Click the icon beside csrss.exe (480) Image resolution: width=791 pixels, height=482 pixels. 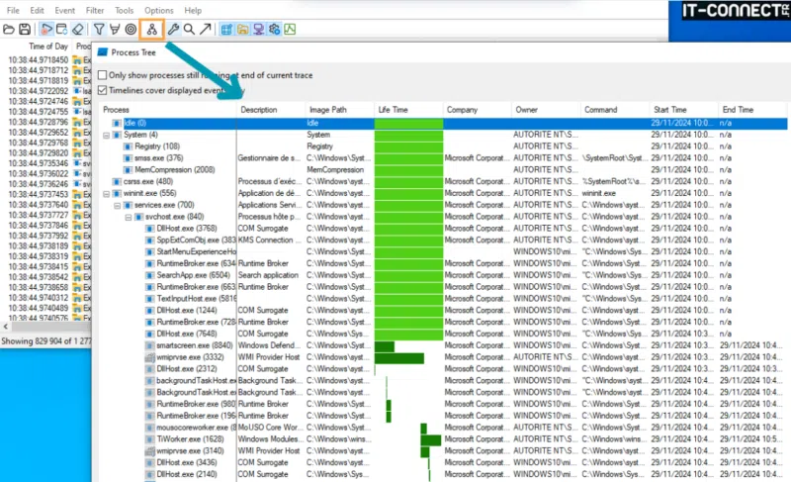click(117, 182)
